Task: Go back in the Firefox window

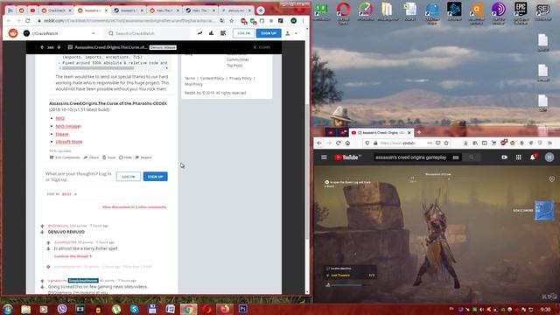Action: (319, 143)
